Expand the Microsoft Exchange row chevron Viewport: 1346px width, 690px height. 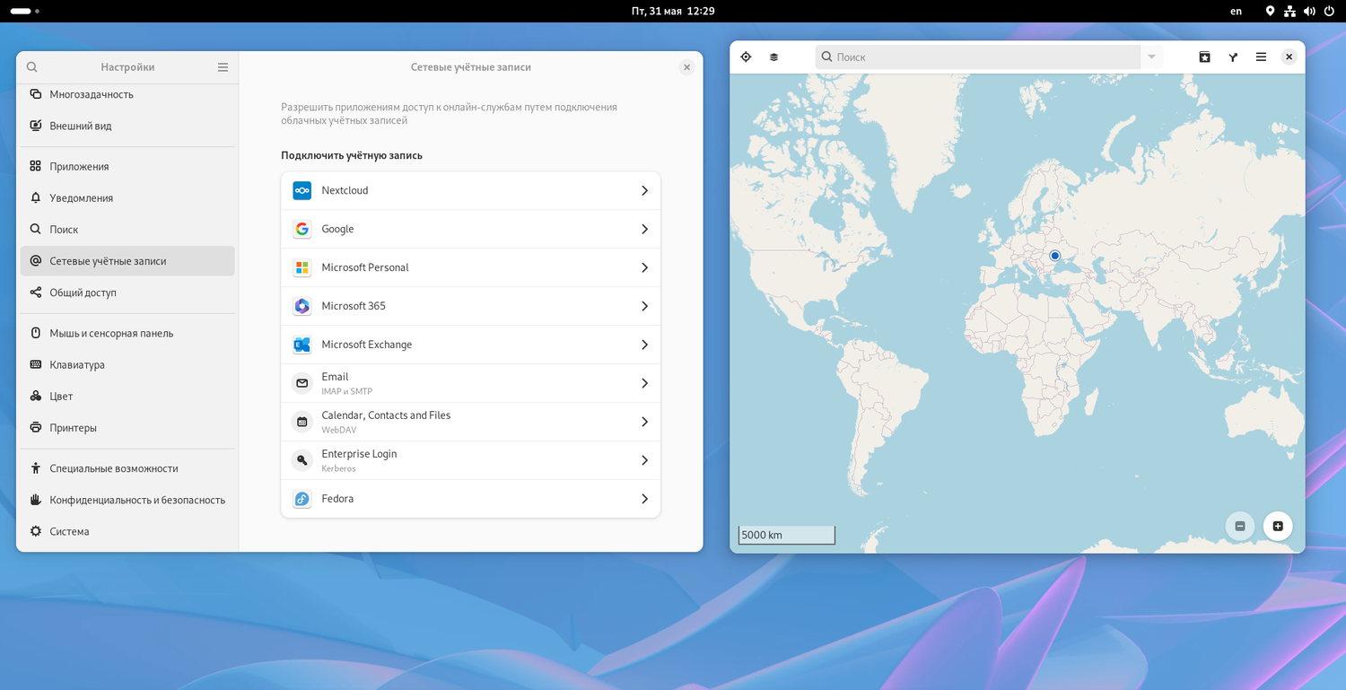coord(644,345)
